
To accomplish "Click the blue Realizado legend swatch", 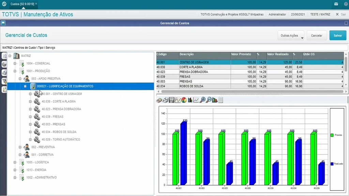I will click(332, 164).
